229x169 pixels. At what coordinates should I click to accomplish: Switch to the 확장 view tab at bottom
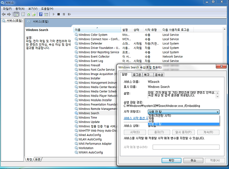[x=29, y=159]
